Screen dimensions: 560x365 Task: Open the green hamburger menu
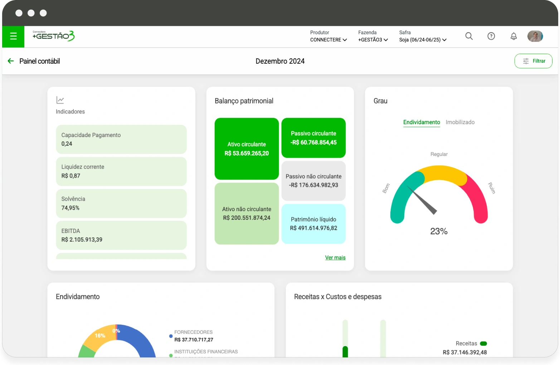click(13, 36)
